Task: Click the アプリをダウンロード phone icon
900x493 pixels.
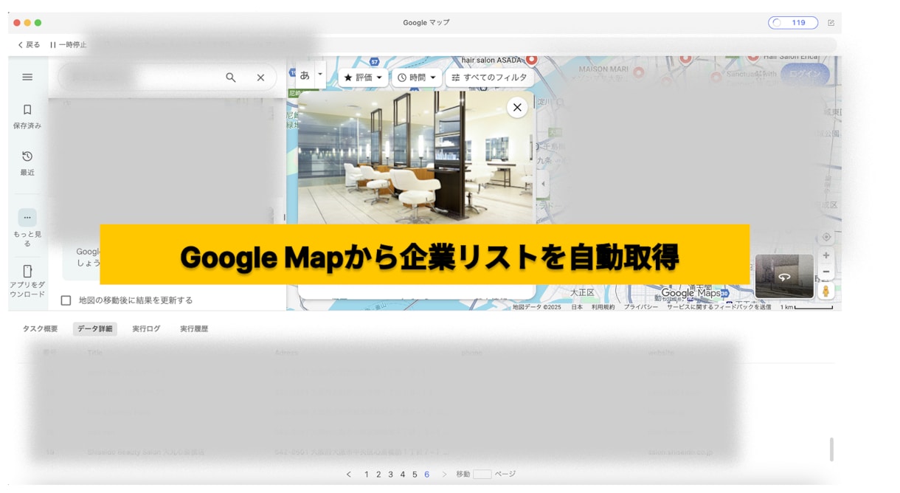Action: (x=27, y=271)
